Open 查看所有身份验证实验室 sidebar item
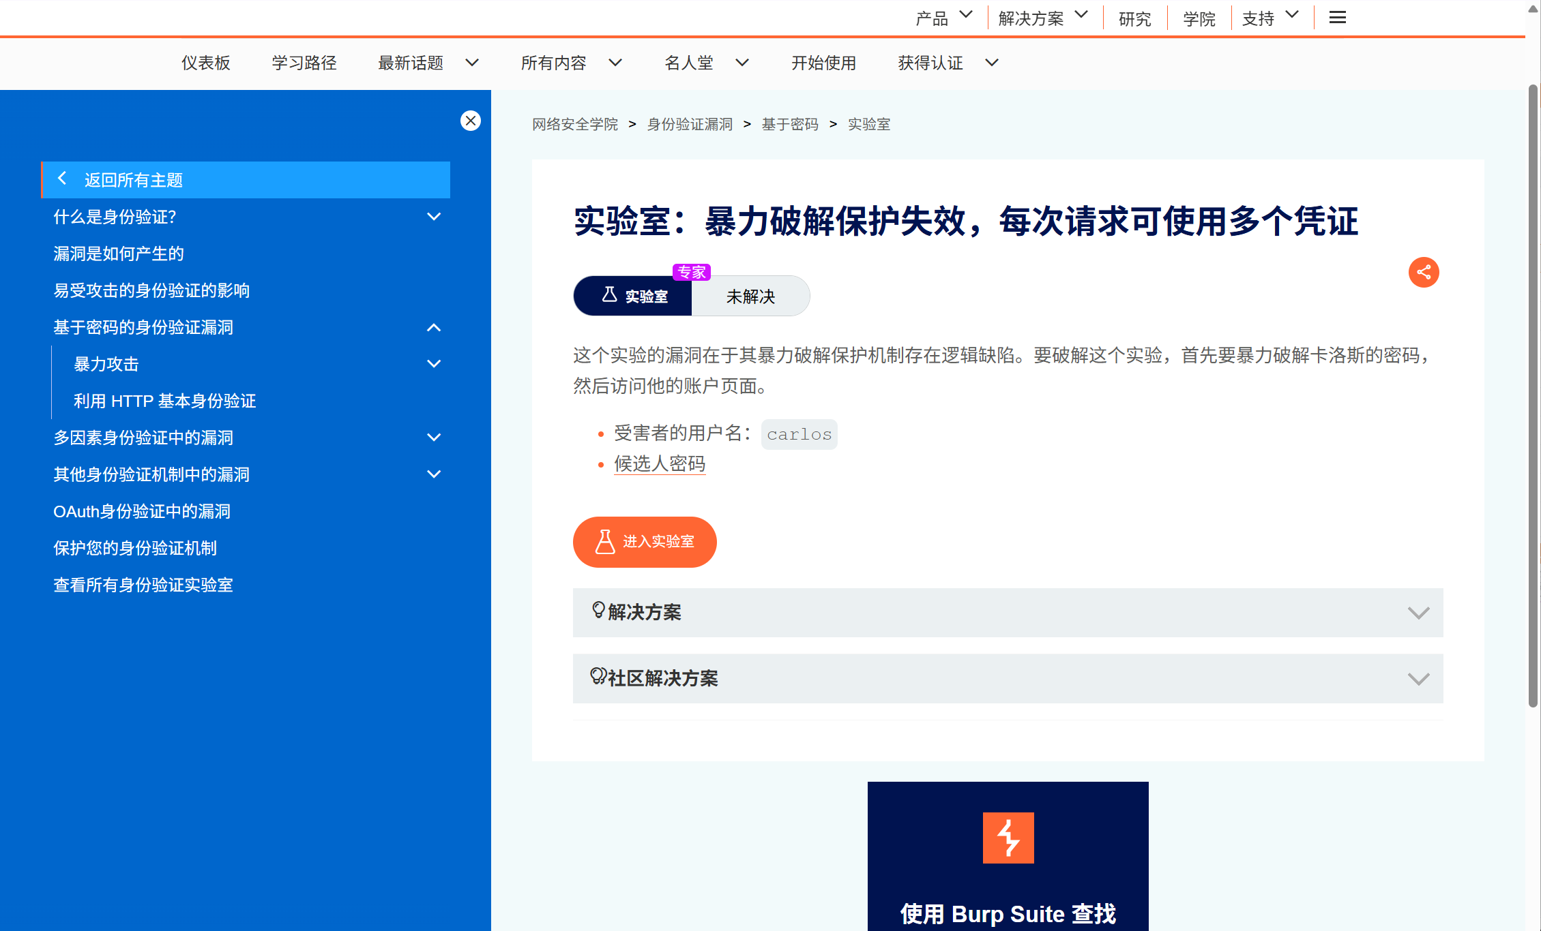 [143, 585]
